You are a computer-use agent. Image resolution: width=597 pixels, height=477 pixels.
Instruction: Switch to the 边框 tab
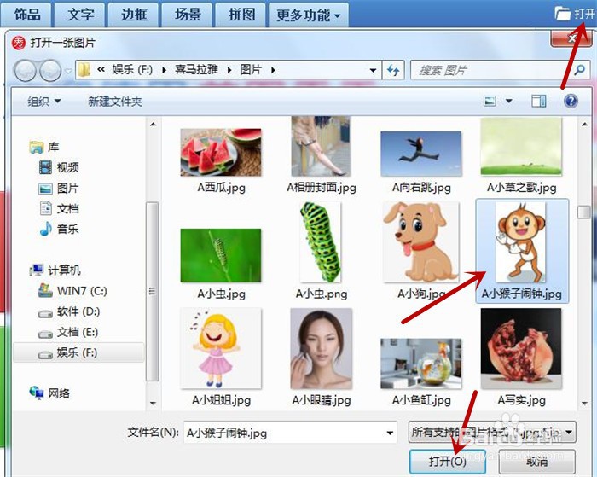(134, 15)
